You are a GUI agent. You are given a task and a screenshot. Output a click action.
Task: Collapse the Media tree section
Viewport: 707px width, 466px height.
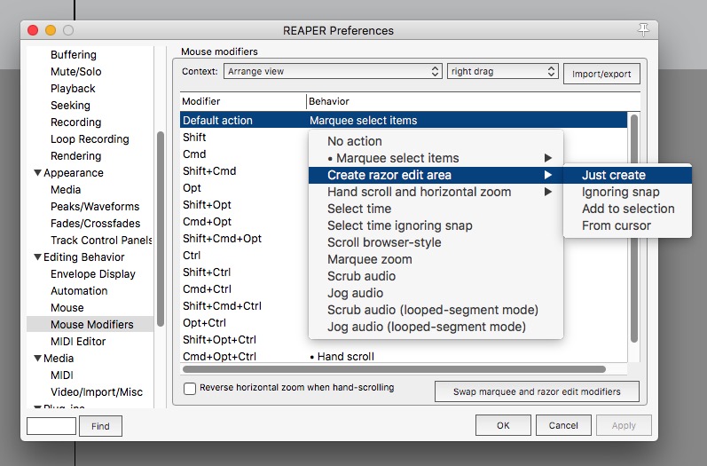tap(38, 359)
